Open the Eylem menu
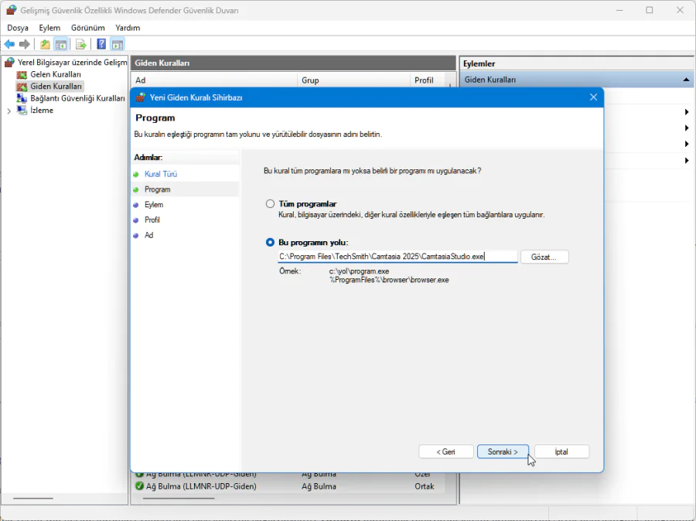The image size is (696, 521). coord(49,27)
